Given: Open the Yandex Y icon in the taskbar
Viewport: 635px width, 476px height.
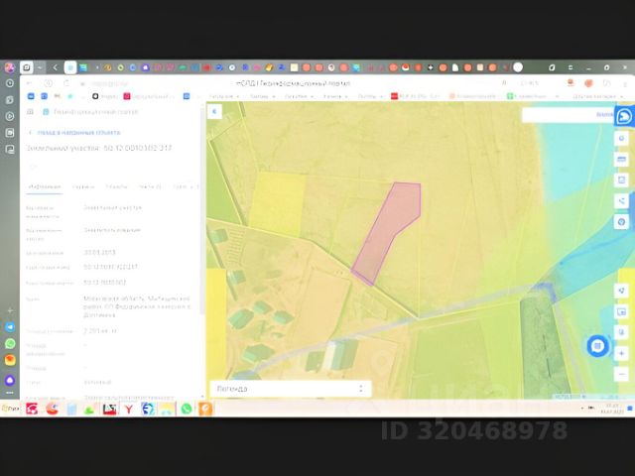Looking at the screenshot, I should pos(129,409).
